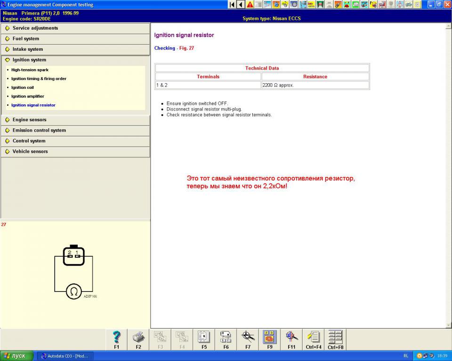452x361 pixels.
Task: Open the green vehicle lift icon
Action: point(320,4)
